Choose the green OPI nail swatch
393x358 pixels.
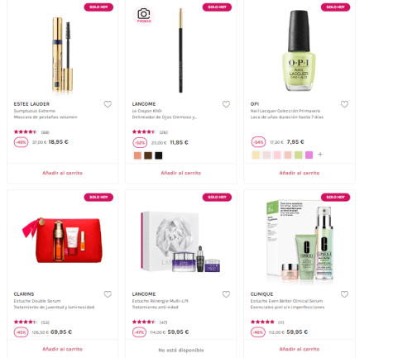(299, 155)
